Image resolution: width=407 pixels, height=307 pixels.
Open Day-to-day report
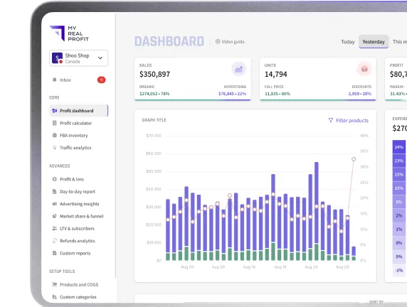click(78, 192)
